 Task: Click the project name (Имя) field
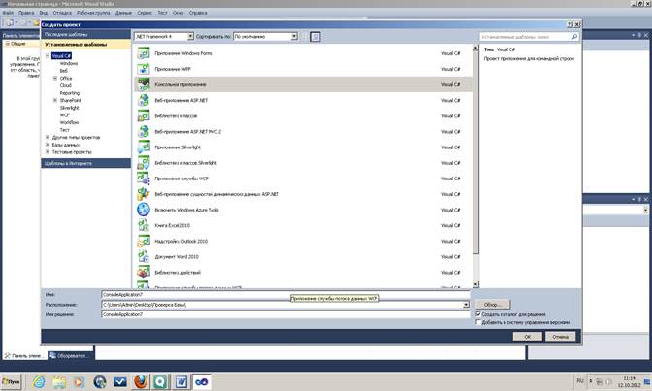pyautogui.click(x=285, y=295)
